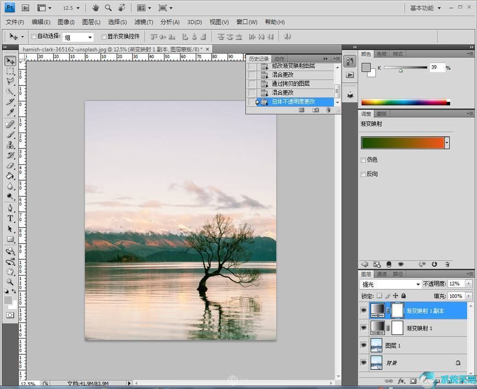The image size is (477, 389).
Task: Switch to the 动作 tab
Action: pos(279,59)
